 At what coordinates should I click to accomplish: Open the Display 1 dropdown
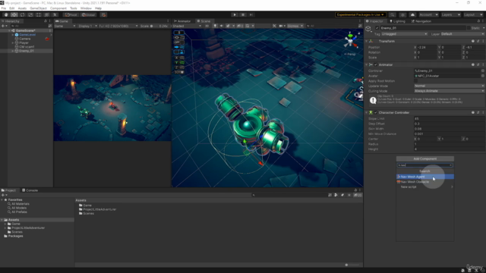(x=87, y=26)
